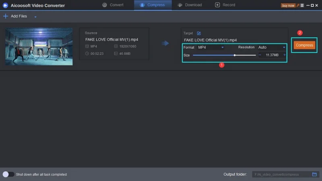Viewport: 322px width, 181px height.
Task: Expand the Resolution Auto dropdown
Action: pos(272,47)
